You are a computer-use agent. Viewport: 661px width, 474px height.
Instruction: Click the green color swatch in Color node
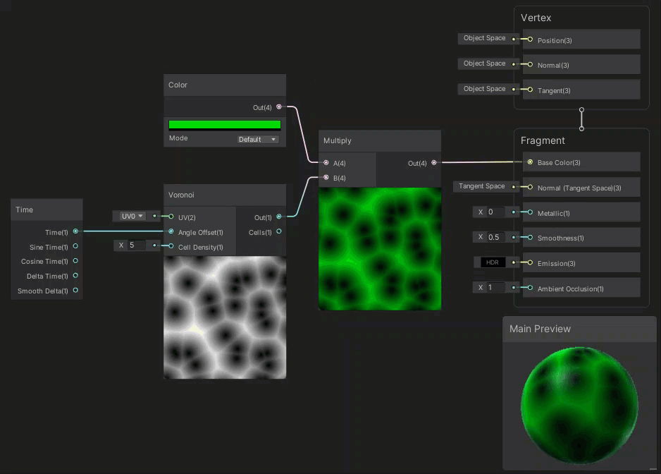click(x=225, y=125)
